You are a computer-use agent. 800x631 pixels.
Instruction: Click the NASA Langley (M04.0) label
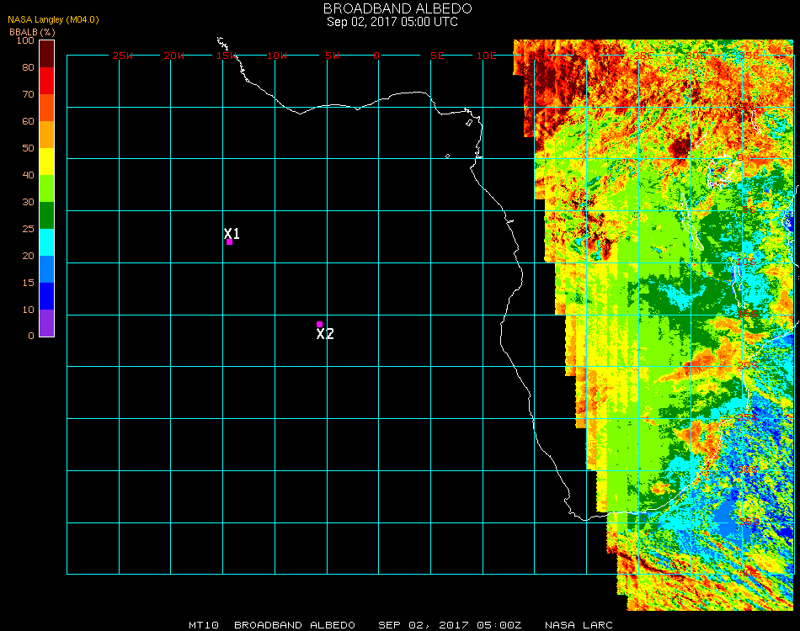tap(54, 19)
